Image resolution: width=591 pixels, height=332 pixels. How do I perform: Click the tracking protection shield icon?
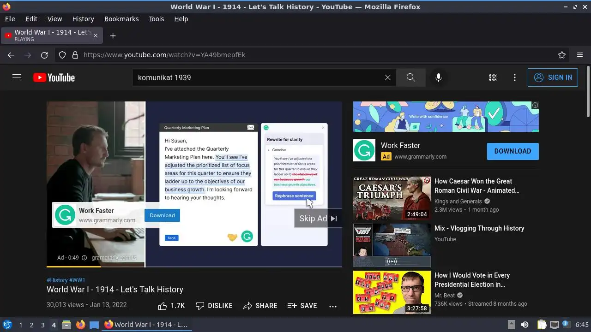(x=62, y=55)
